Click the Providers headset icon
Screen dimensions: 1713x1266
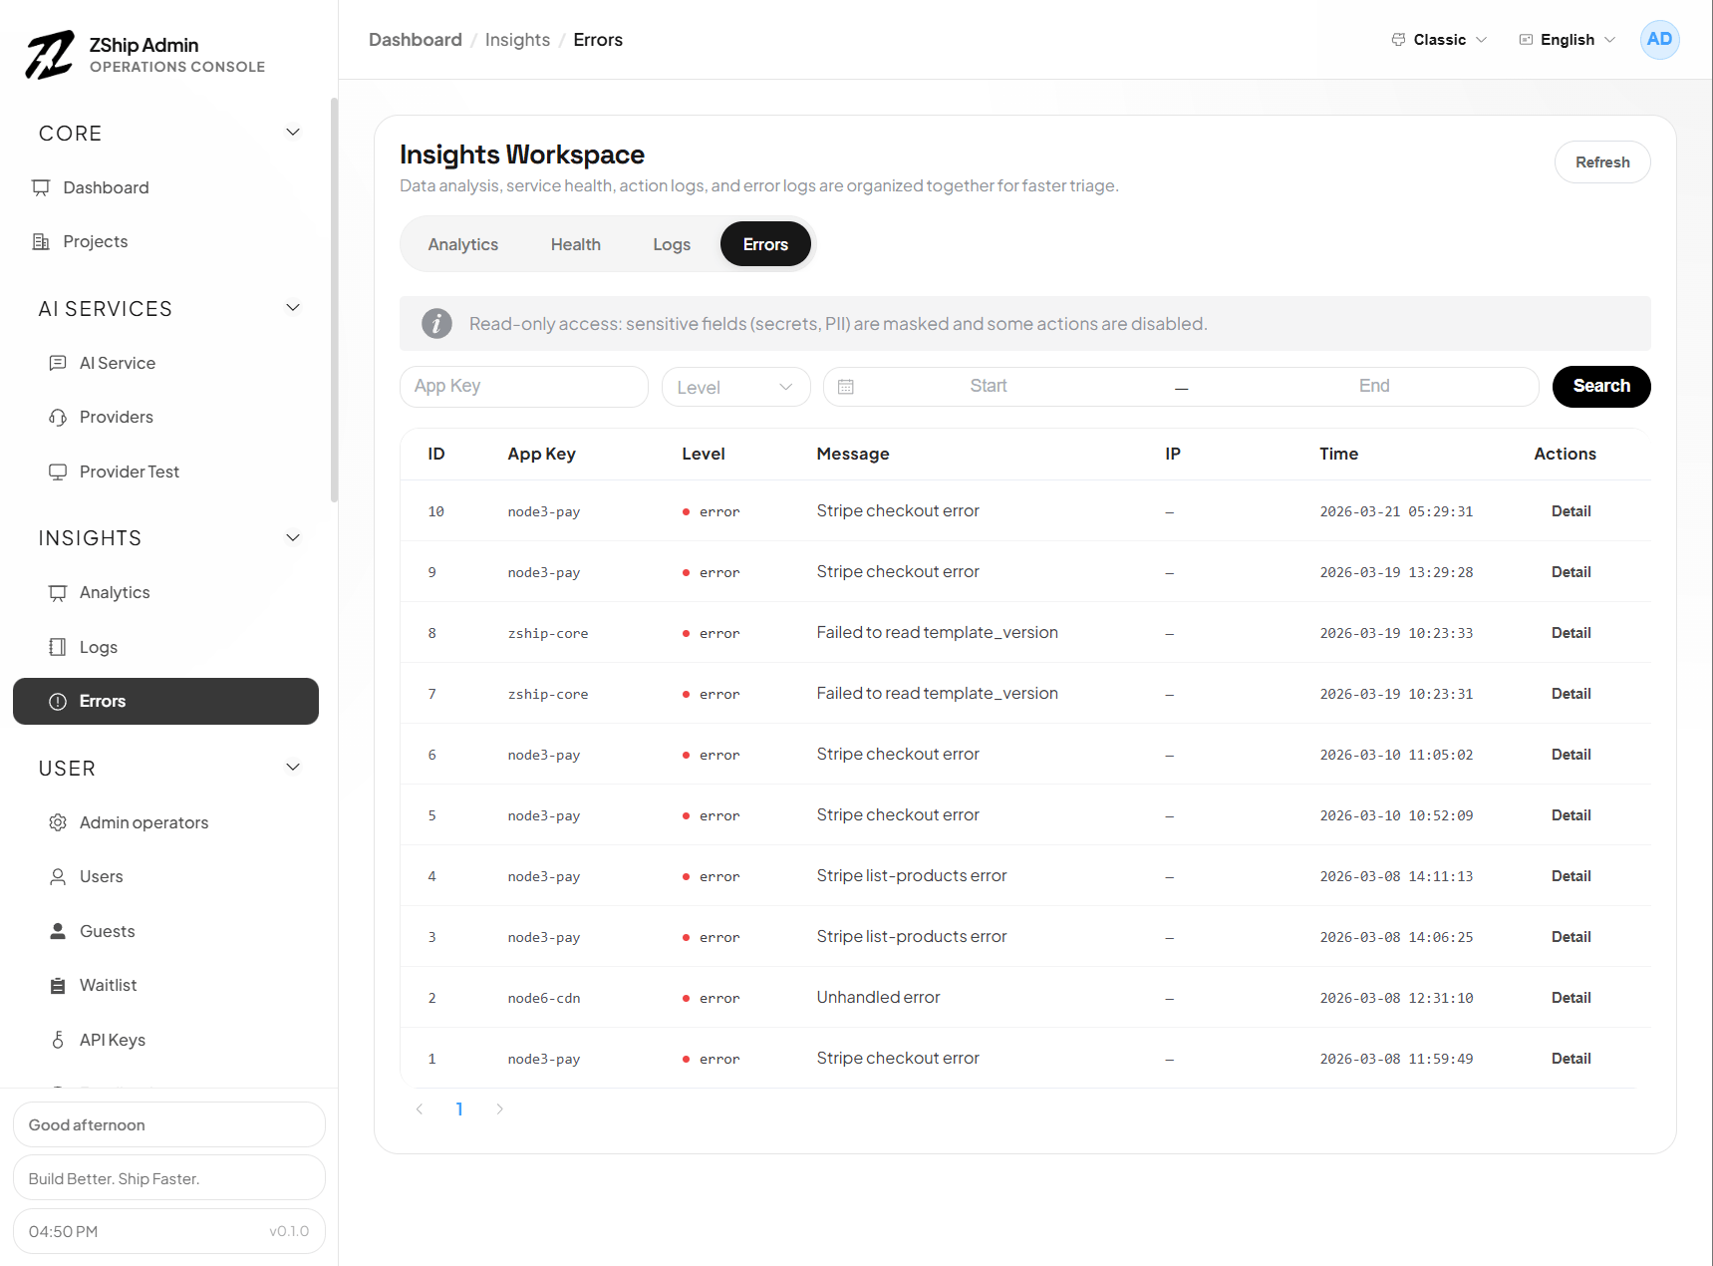pos(58,417)
